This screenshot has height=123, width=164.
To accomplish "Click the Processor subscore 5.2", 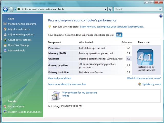I will (x=128, y=48).
